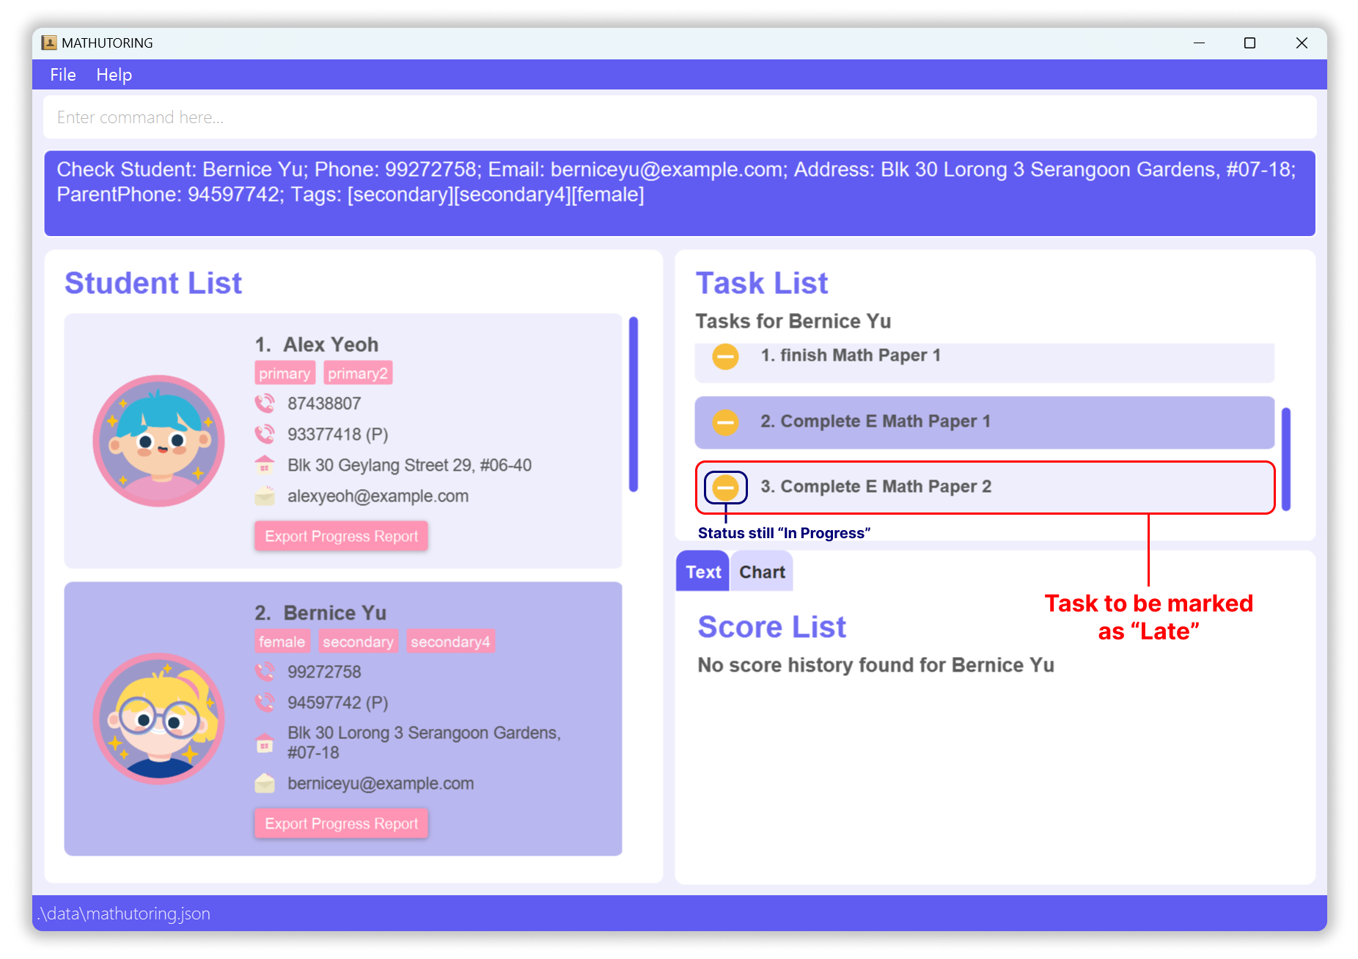Click parent phone 94597742 (P)
This screenshot has height=959, width=1358.
click(x=337, y=702)
